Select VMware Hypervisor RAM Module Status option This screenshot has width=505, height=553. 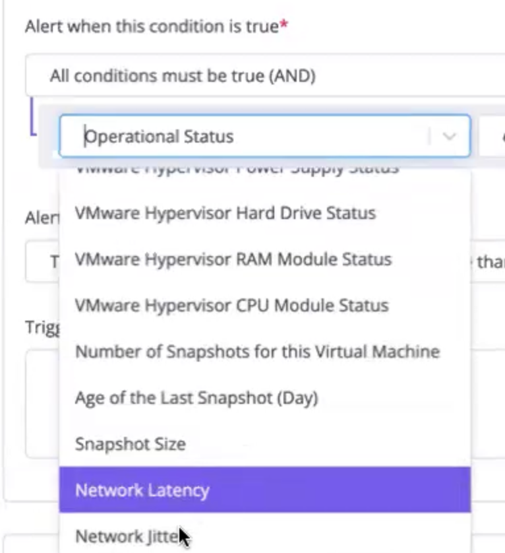pyautogui.click(x=265, y=259)
